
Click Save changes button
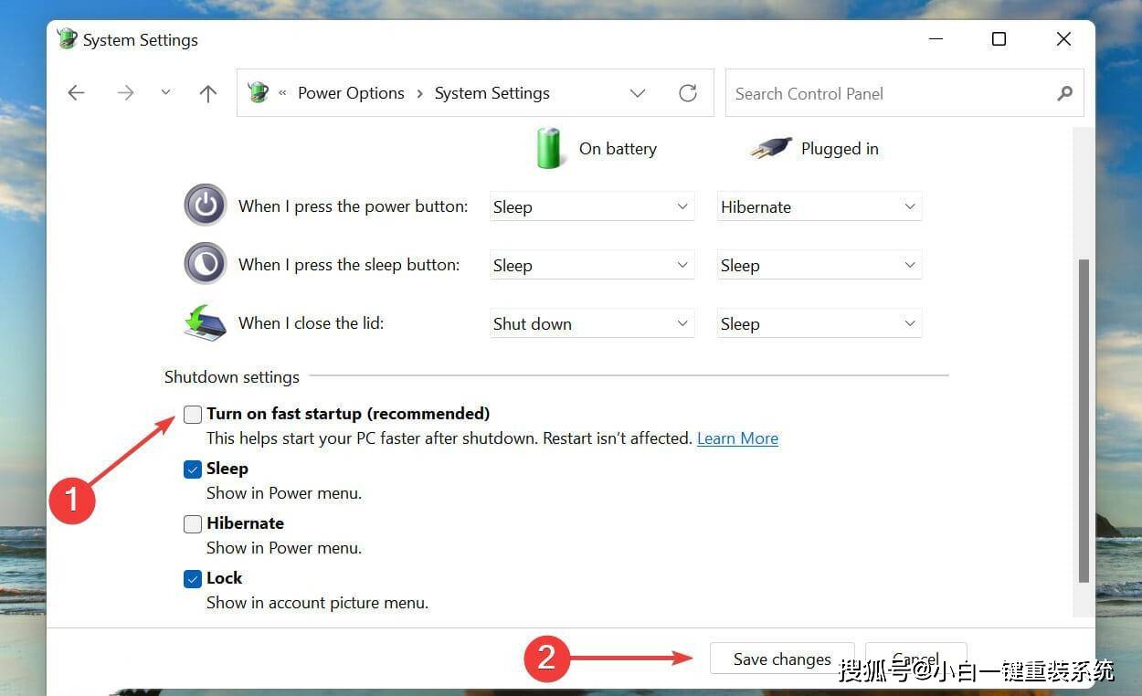[x=782, y=659]
